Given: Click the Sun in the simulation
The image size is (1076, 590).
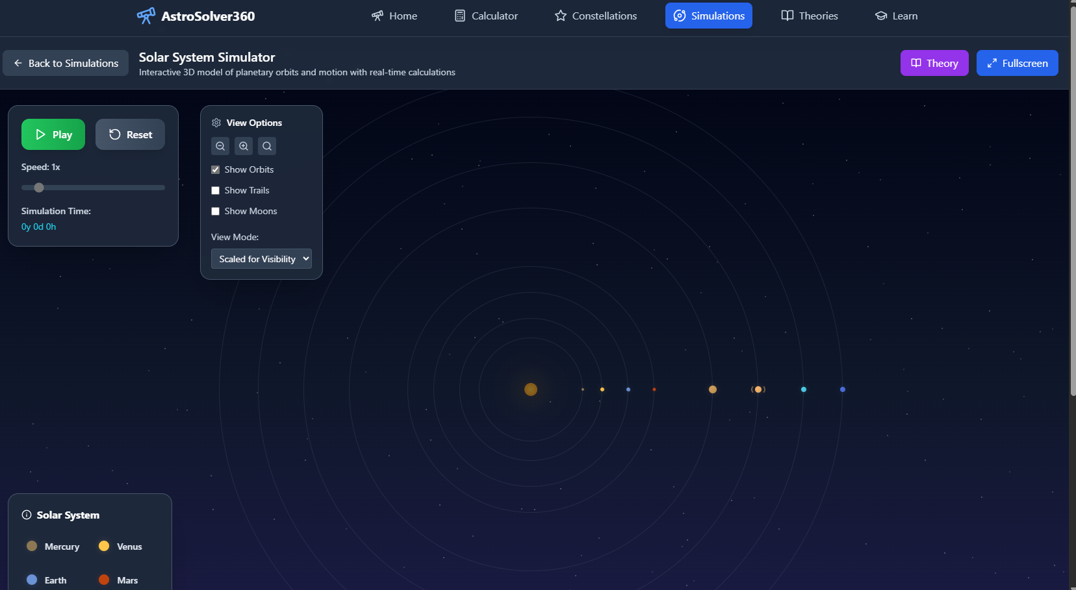Looking at the screenshot, I should (x=531, y=389).
